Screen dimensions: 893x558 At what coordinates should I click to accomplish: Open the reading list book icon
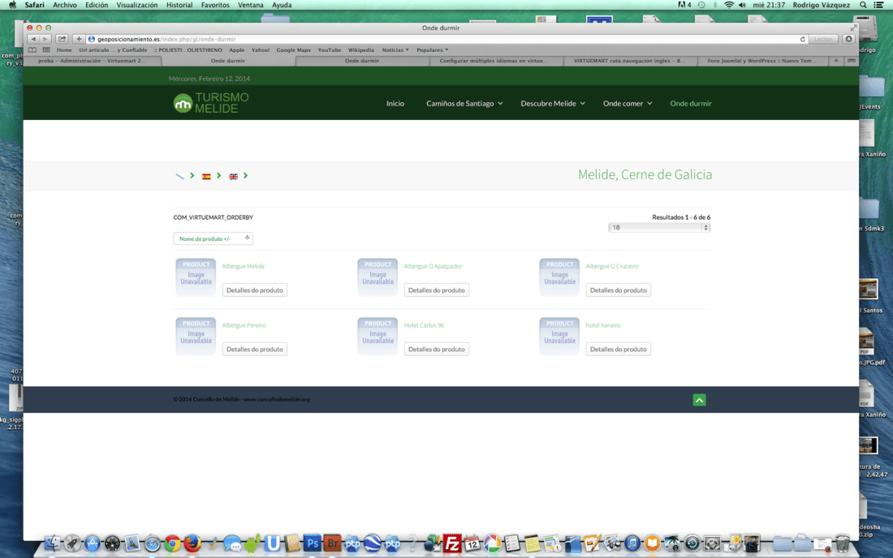coord(32,50)
